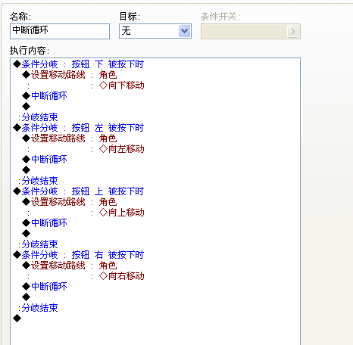
Task: Select 设置移动路线：角色 under 按钮 上 branch
Action: click(70, 202)
